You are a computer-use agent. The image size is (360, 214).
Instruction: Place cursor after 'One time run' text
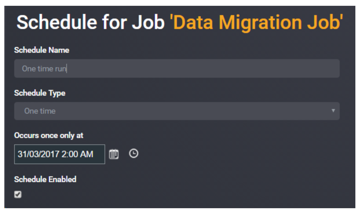coord(67,69)
